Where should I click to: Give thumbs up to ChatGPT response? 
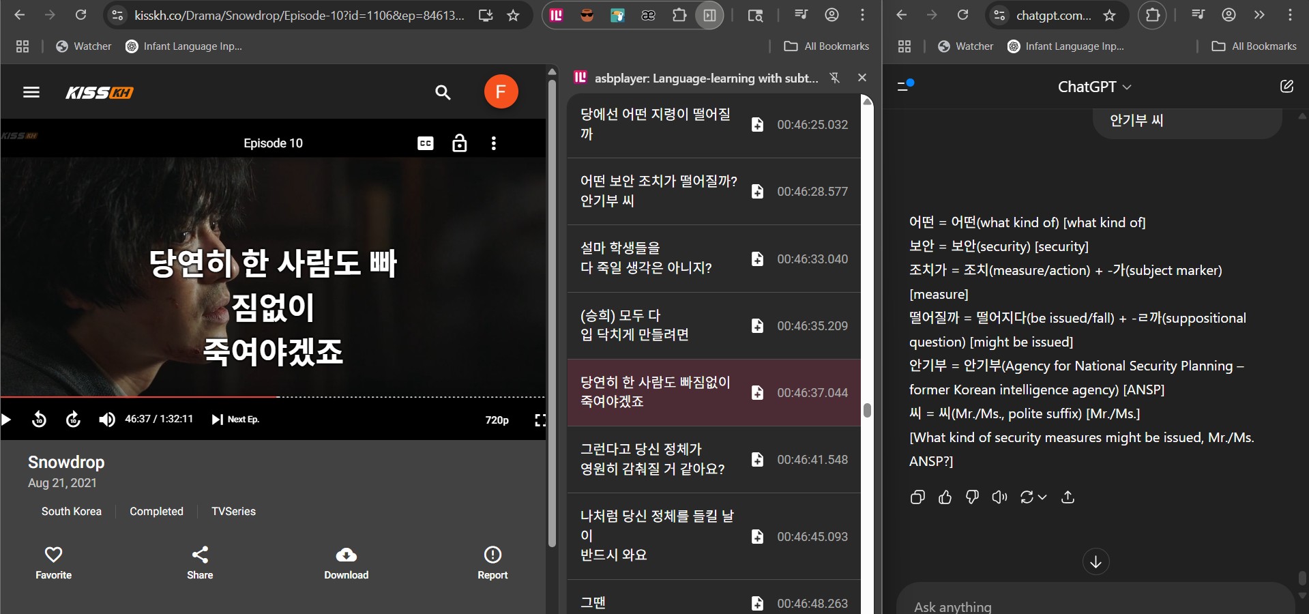[945, 497]
